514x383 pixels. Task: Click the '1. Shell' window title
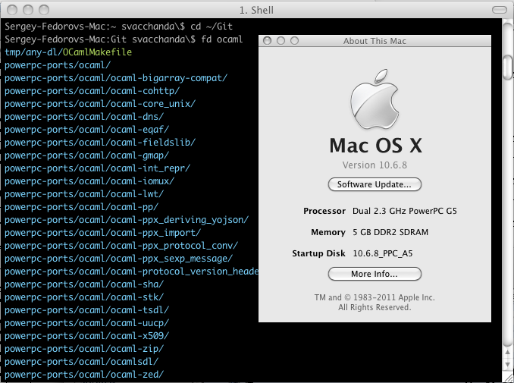point(256,10)
